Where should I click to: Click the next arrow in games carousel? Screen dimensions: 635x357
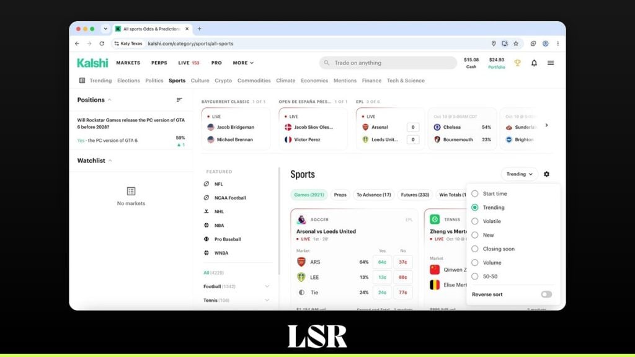click(x=546, y=125)
